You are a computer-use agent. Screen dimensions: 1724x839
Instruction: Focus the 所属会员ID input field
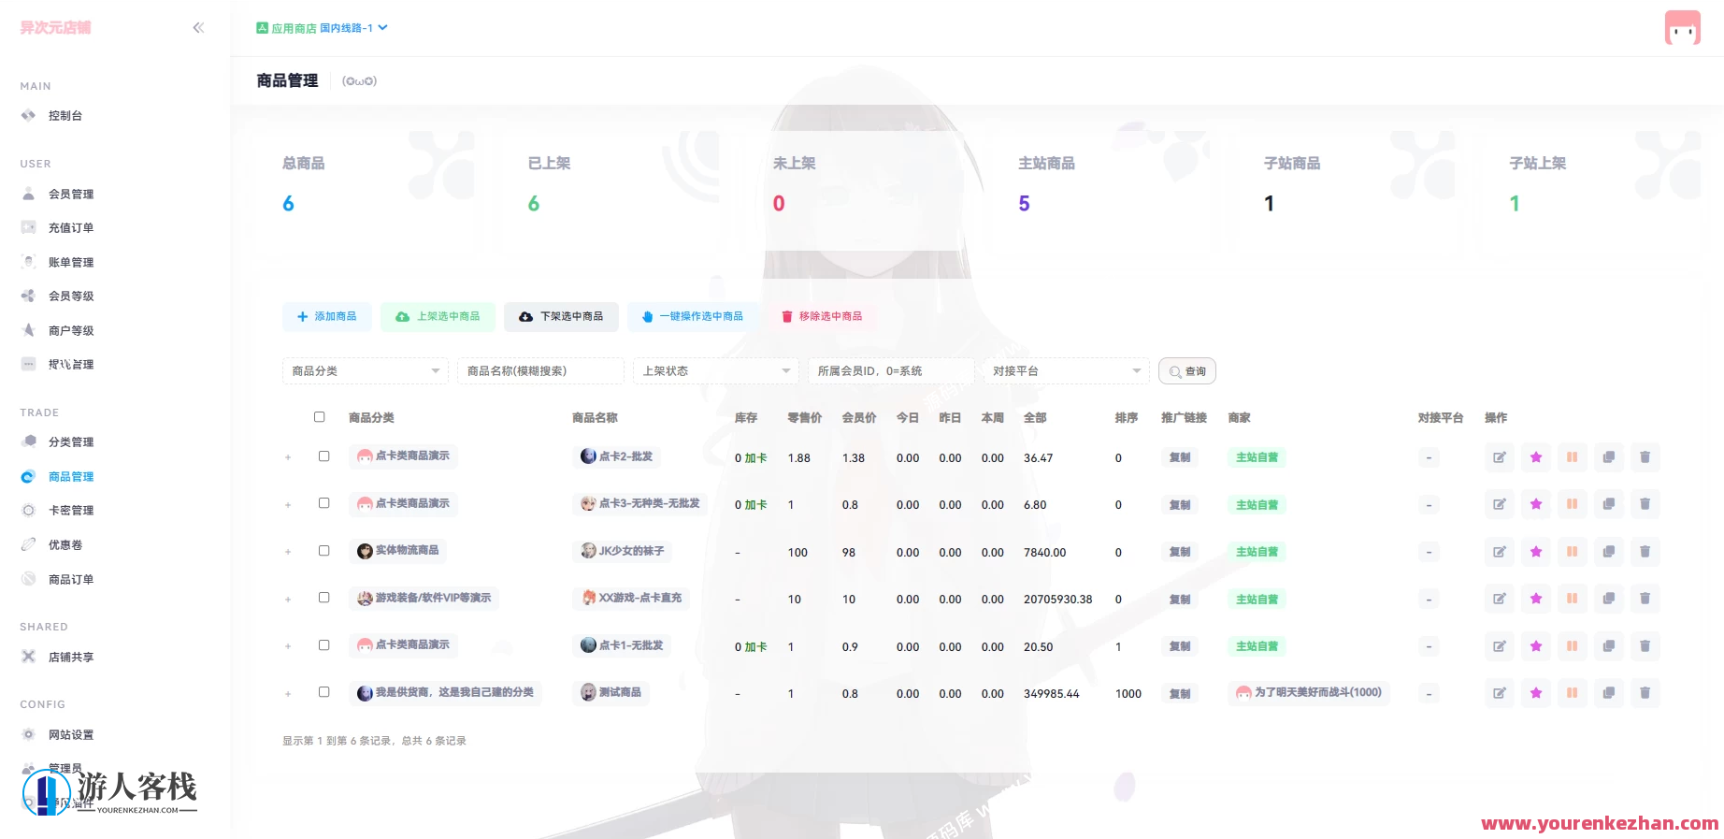point(891,371)
